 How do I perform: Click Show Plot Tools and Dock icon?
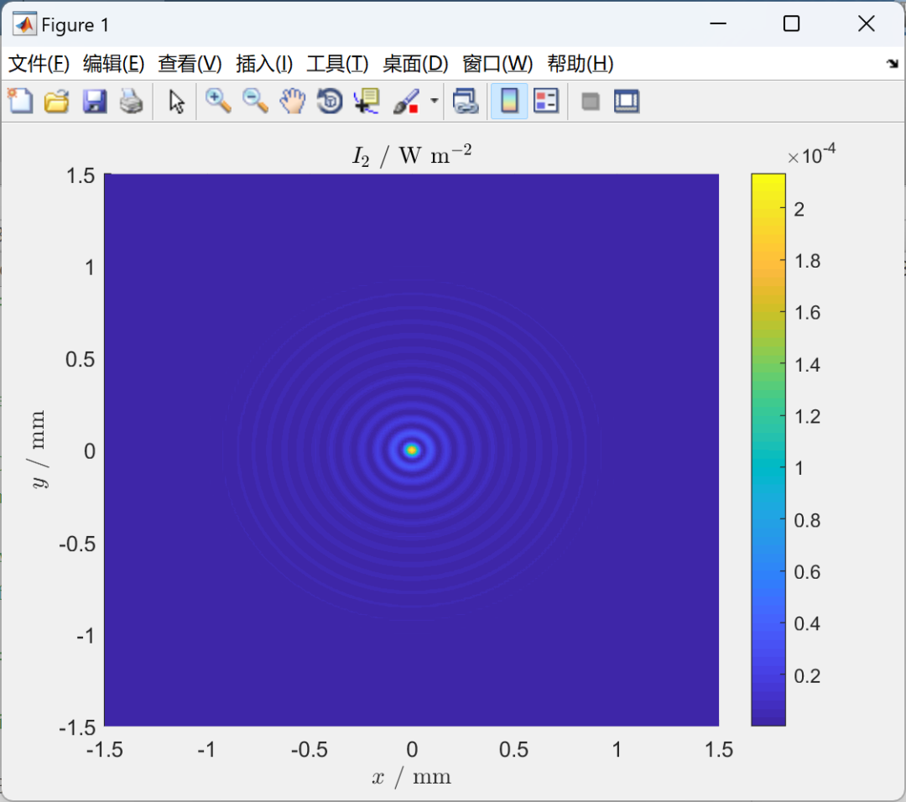click(x=627, y=102)
